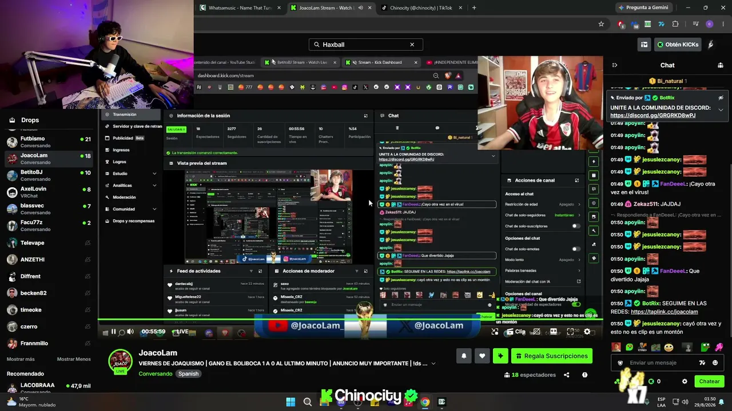Open blassvec channel in sidebar
The height and width of the screenshot is (411, 732).
pos(49,209)
